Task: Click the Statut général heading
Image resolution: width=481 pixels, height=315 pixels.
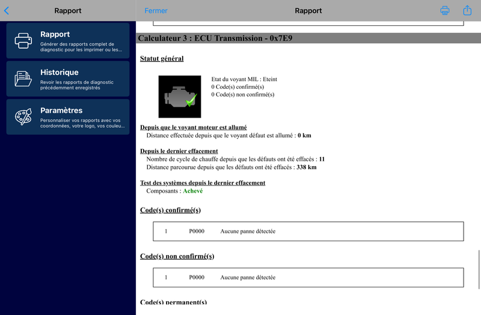Action: click(x=162, y=59)
